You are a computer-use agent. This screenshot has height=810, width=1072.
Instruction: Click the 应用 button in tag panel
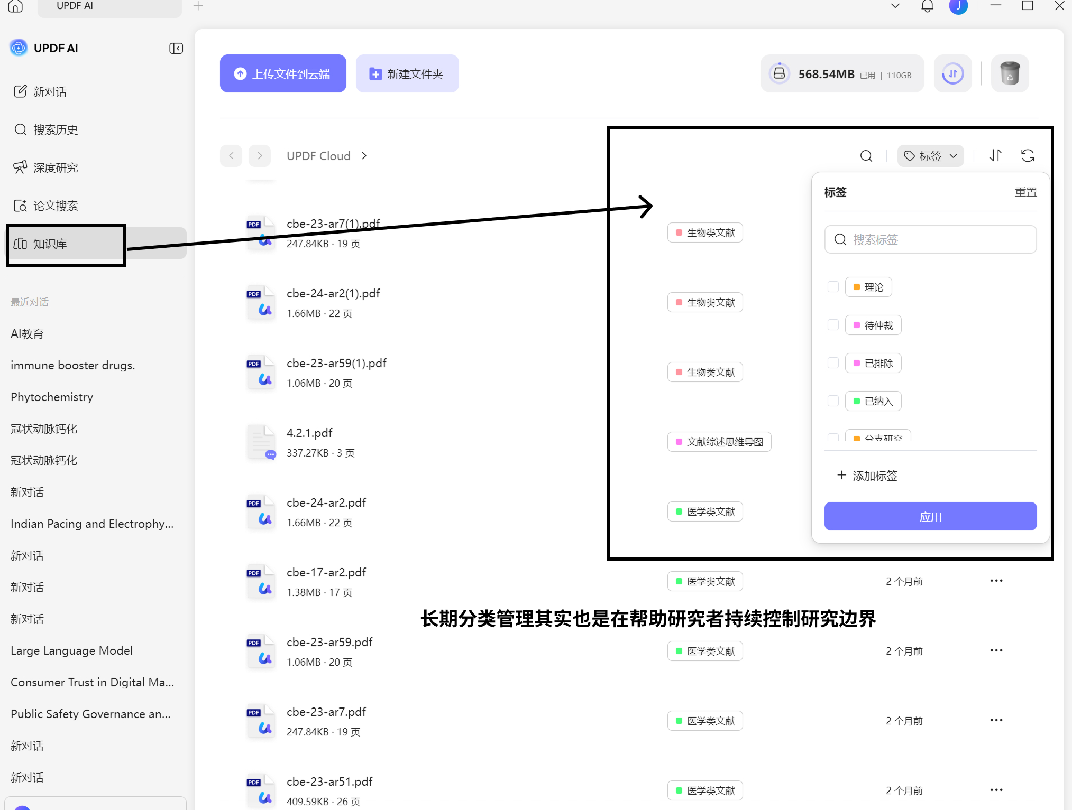click(x=930, y=516)
